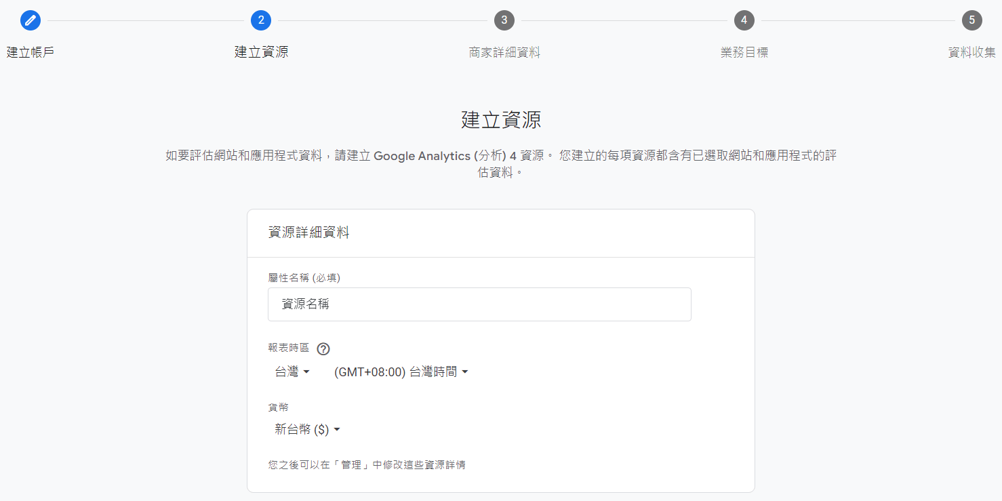Click the pencil icon for step one

pyautogui.click(x=31, y=20)
